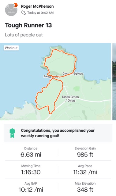The image size is (116, 196).
Task: Click the Workout tag on the map
Action: coord(11,48)
